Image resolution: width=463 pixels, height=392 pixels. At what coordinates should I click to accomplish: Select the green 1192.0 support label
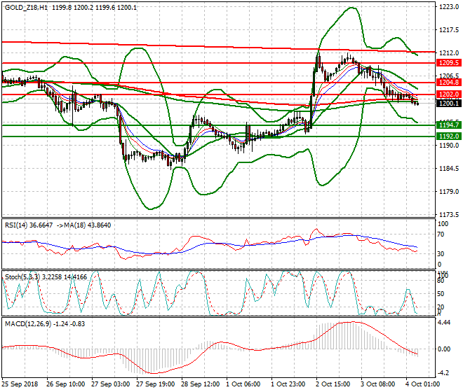448,136
